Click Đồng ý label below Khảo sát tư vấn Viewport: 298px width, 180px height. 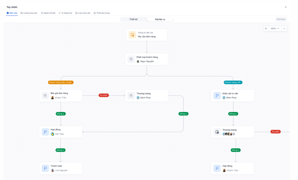pyautogui.click(x=233, y=114)
